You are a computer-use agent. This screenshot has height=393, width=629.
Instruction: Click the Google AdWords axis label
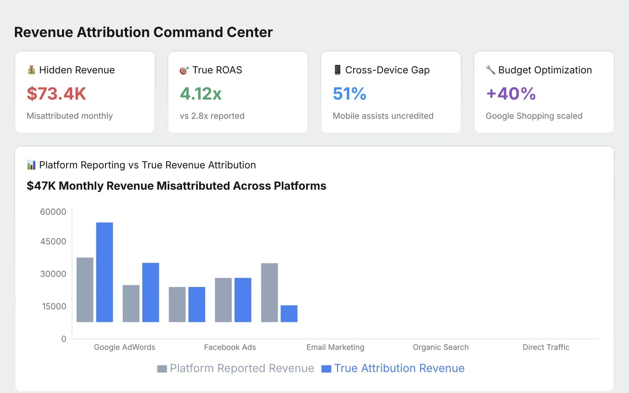[125, 347]
